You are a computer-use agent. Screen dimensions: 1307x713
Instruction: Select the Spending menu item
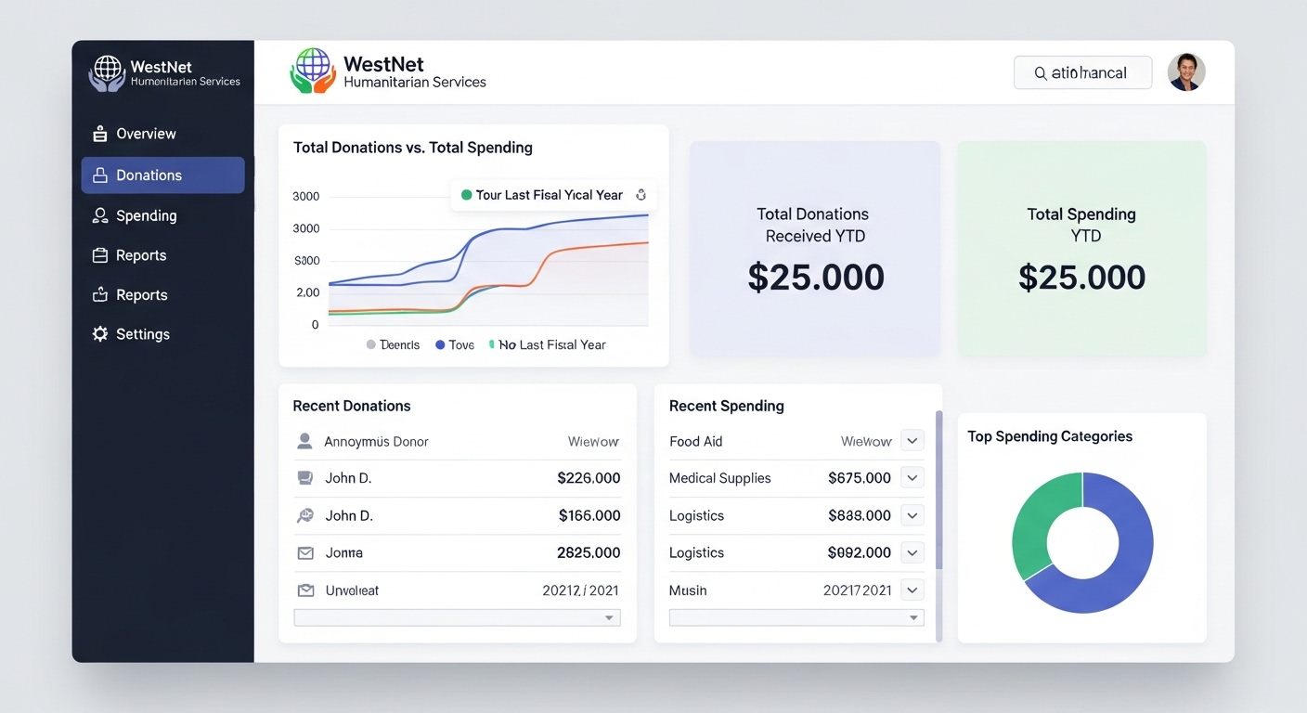click(146, 215)
